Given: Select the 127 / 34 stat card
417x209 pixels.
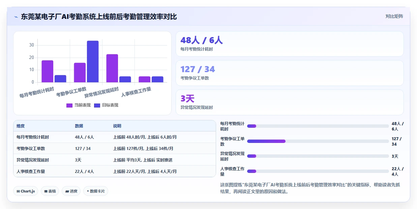Looking at the screenshot, I should 290,73.
